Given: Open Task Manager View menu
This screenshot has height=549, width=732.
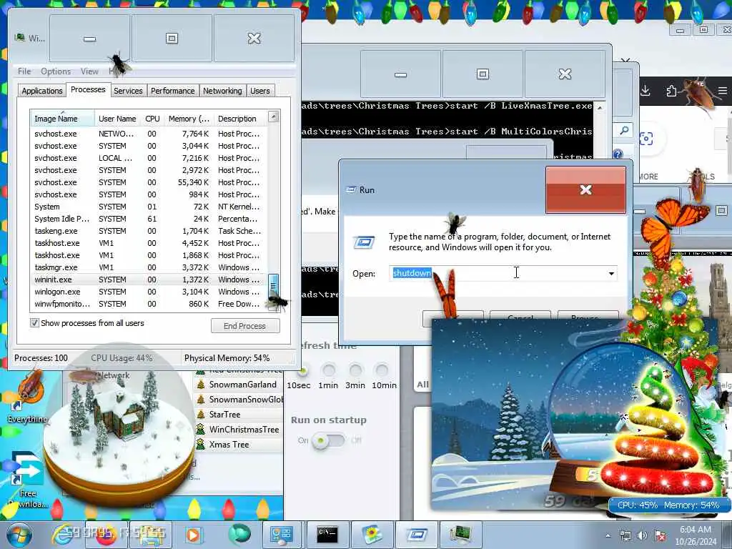Looking at the screenshot, I should tap(89, 71).
